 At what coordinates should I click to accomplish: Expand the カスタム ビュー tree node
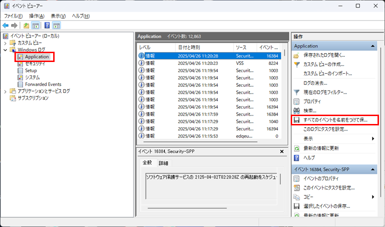point(5,43)
